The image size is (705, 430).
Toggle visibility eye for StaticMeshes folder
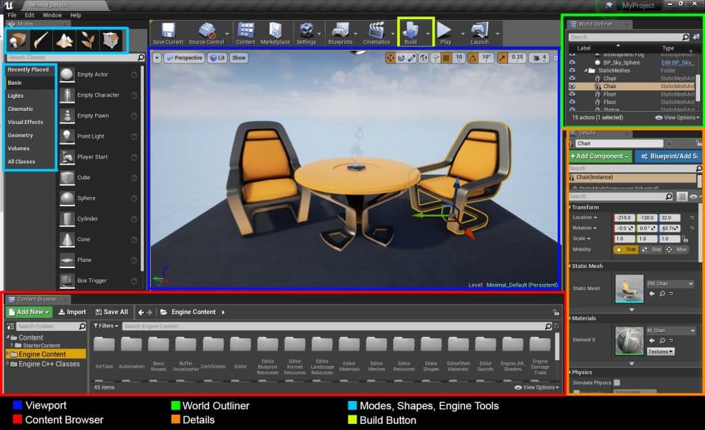point(572,70)
